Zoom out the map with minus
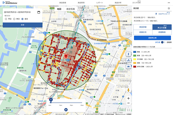The width and height of the screenshot is (173, 115). (x=128, y=103)
